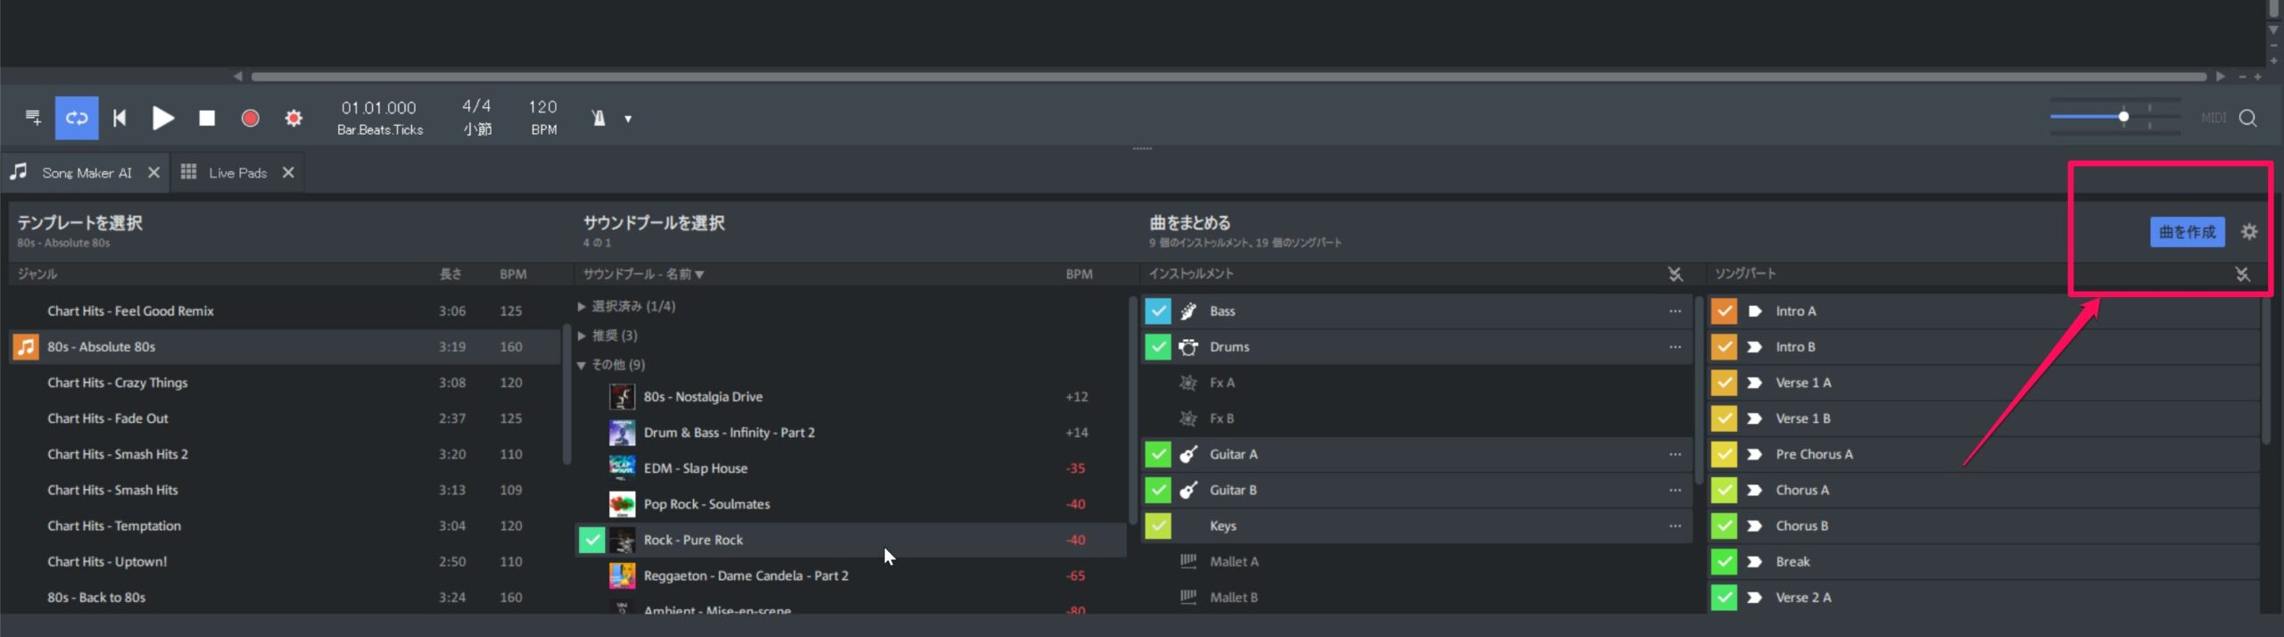Click add track icon in transport
The width and height of the screenshot is (2284, 637).
pos(33,118)
